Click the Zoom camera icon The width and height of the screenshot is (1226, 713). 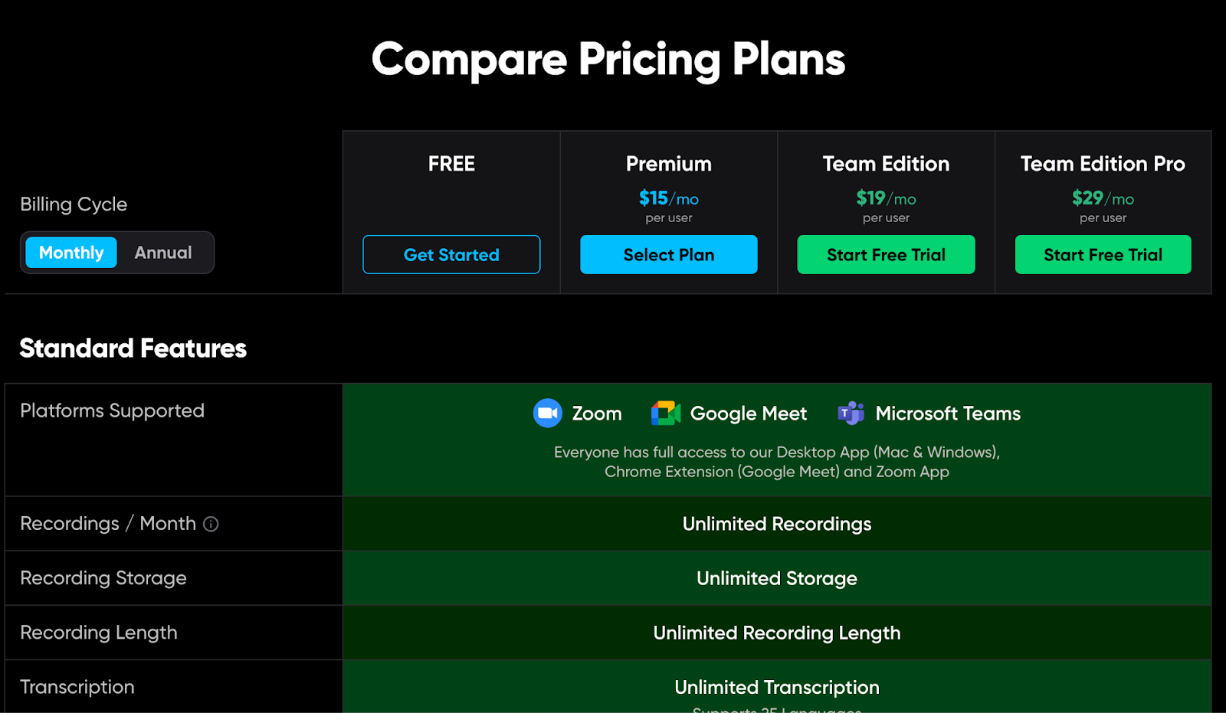(x=548, y=414)
